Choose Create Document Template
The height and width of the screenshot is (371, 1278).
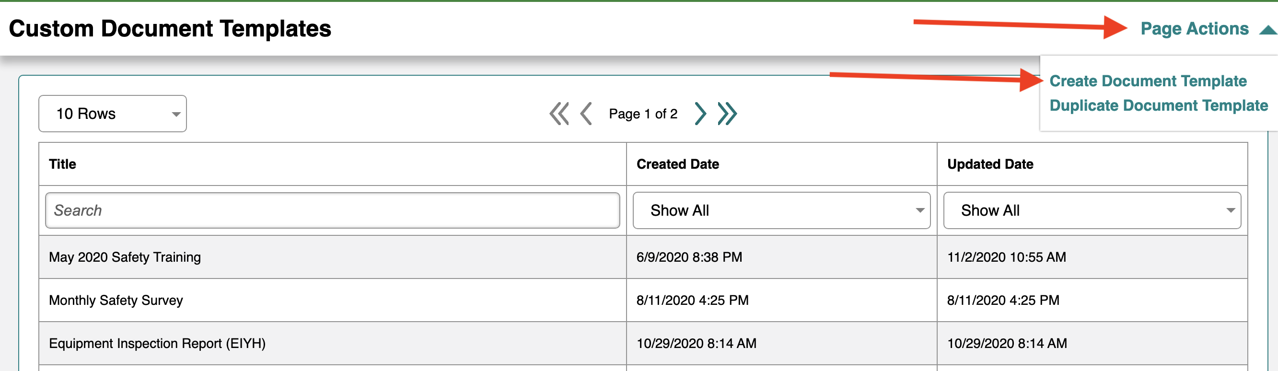pyautogui.click(x=1148, y=81)
